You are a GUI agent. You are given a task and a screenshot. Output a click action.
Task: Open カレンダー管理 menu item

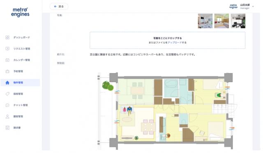[22, 60]
